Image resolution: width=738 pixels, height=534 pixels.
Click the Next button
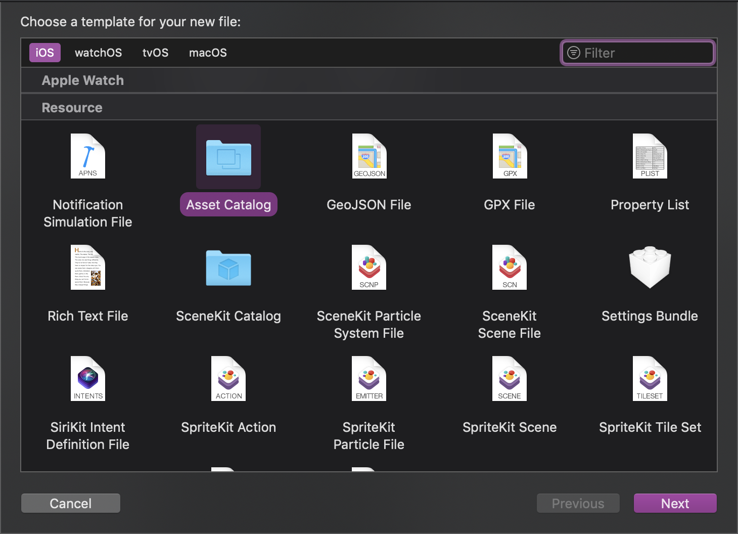675,503
